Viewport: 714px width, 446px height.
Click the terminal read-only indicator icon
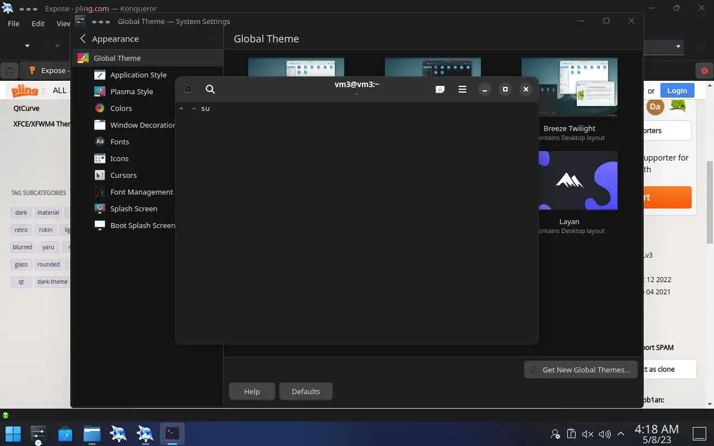440,89
